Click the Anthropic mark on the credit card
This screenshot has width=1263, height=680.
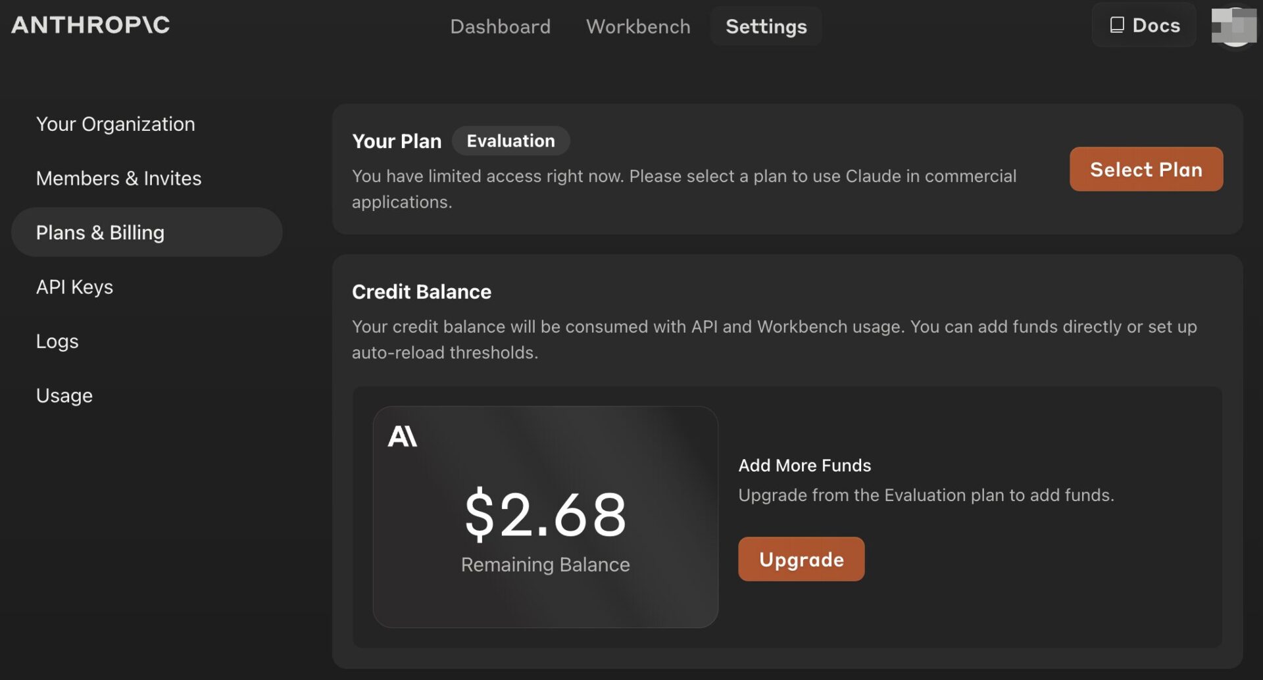[402, 436]
